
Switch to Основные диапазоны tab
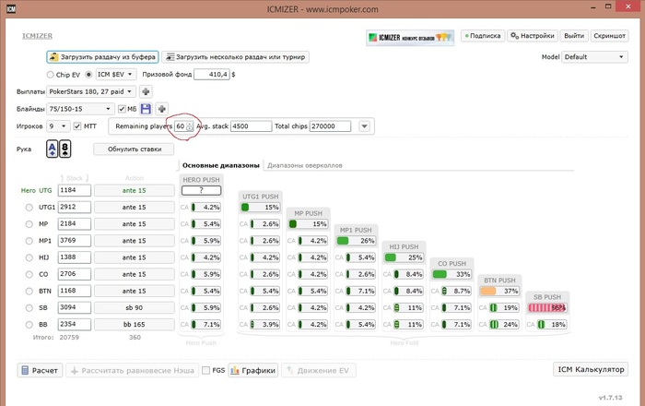click(x=220, y=165)
